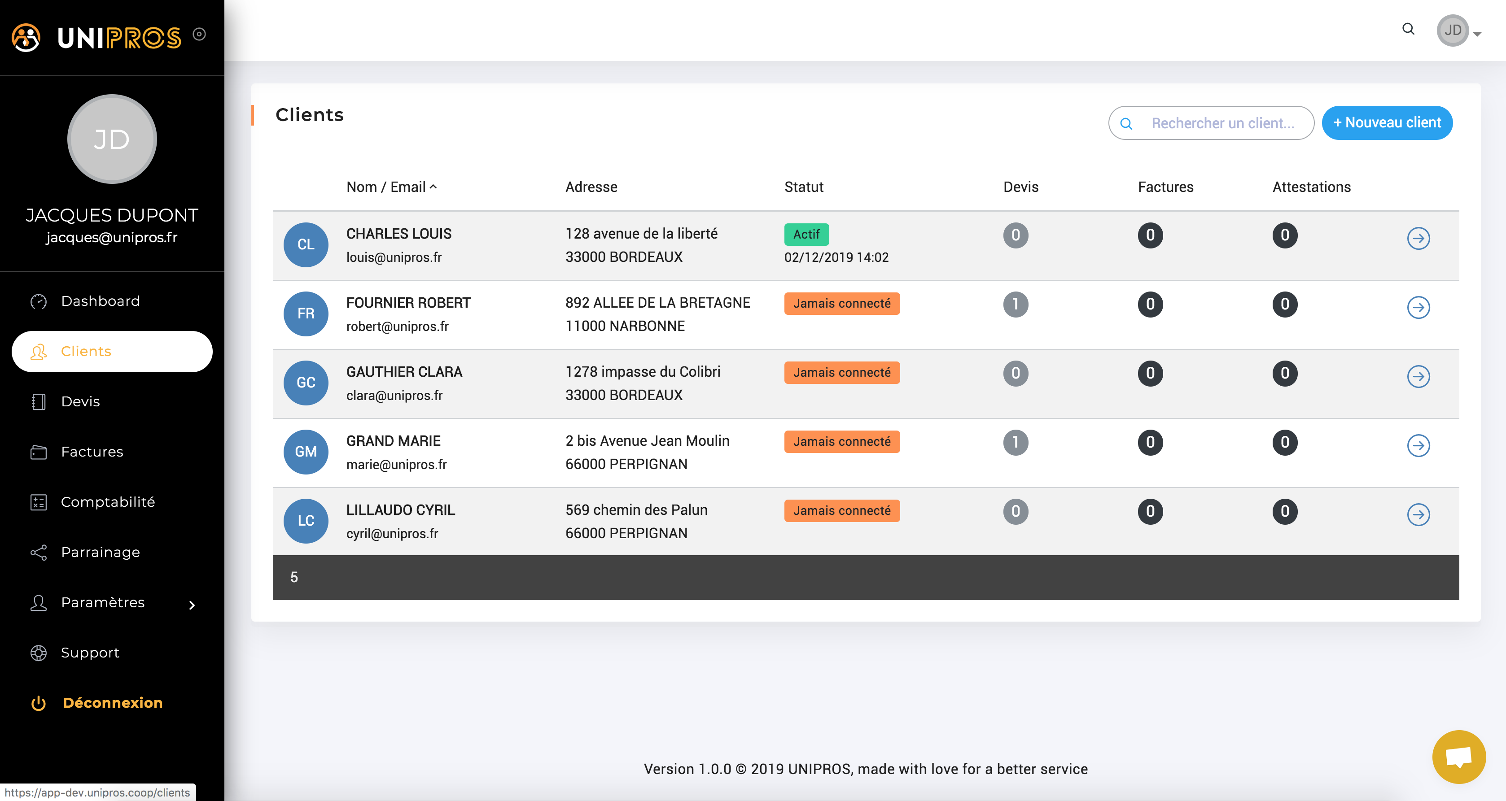Click Jamais connecté badge for Fournier Robert
The height and width of the screenshot is (801, 1506).
point(841,303)
